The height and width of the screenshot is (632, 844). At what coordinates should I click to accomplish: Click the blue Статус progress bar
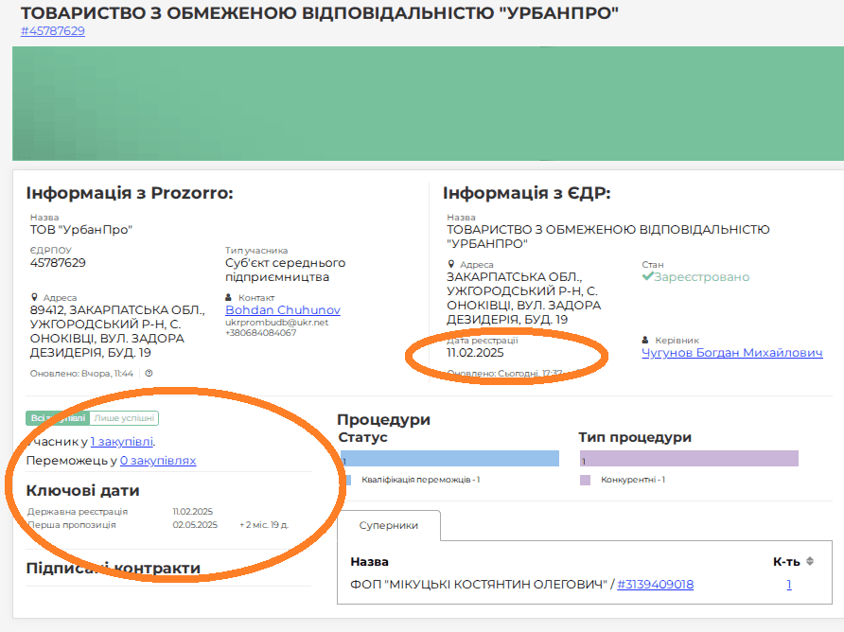click(449, 459)
